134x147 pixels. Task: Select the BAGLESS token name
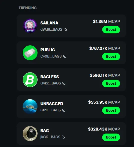point(49,77)
